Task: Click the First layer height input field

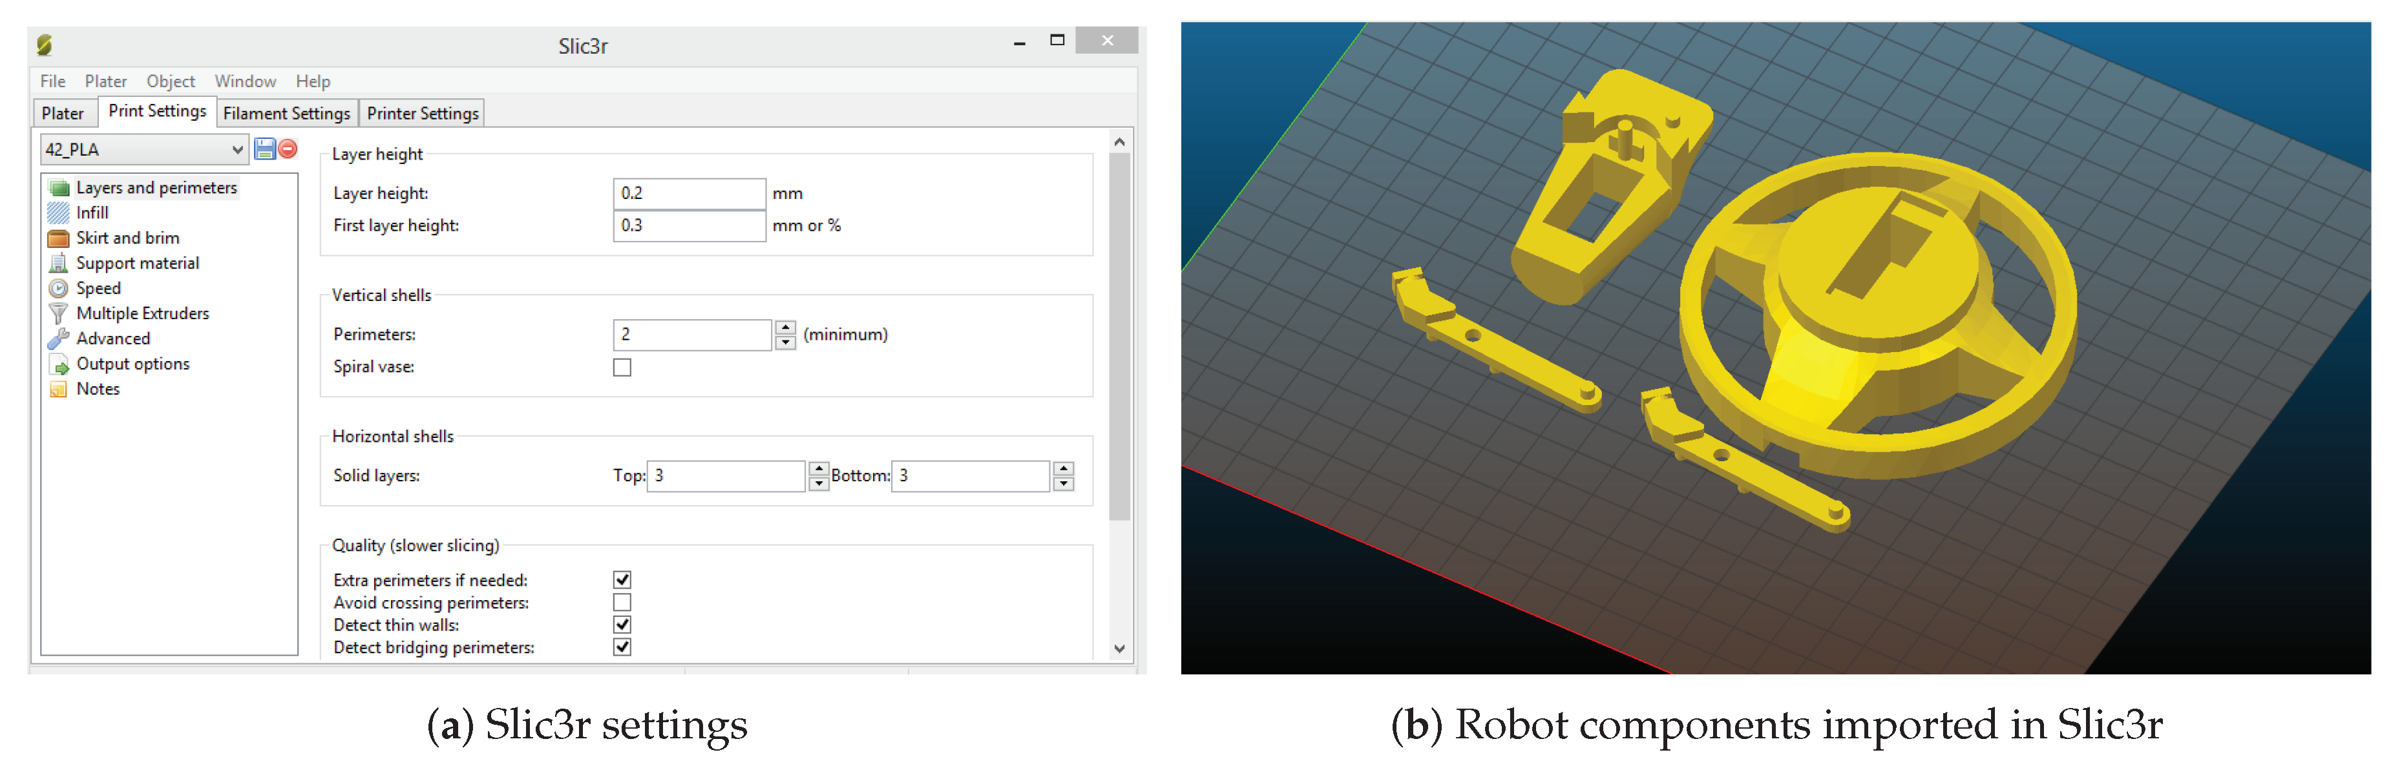Action: point(690,225)
